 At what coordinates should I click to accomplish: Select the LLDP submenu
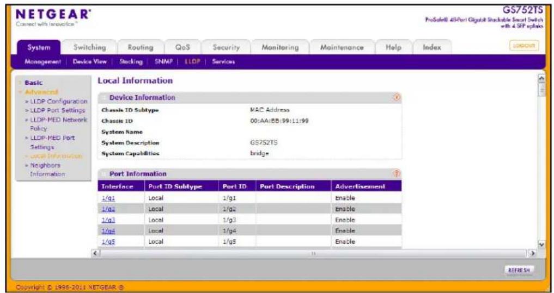[192, 62]
